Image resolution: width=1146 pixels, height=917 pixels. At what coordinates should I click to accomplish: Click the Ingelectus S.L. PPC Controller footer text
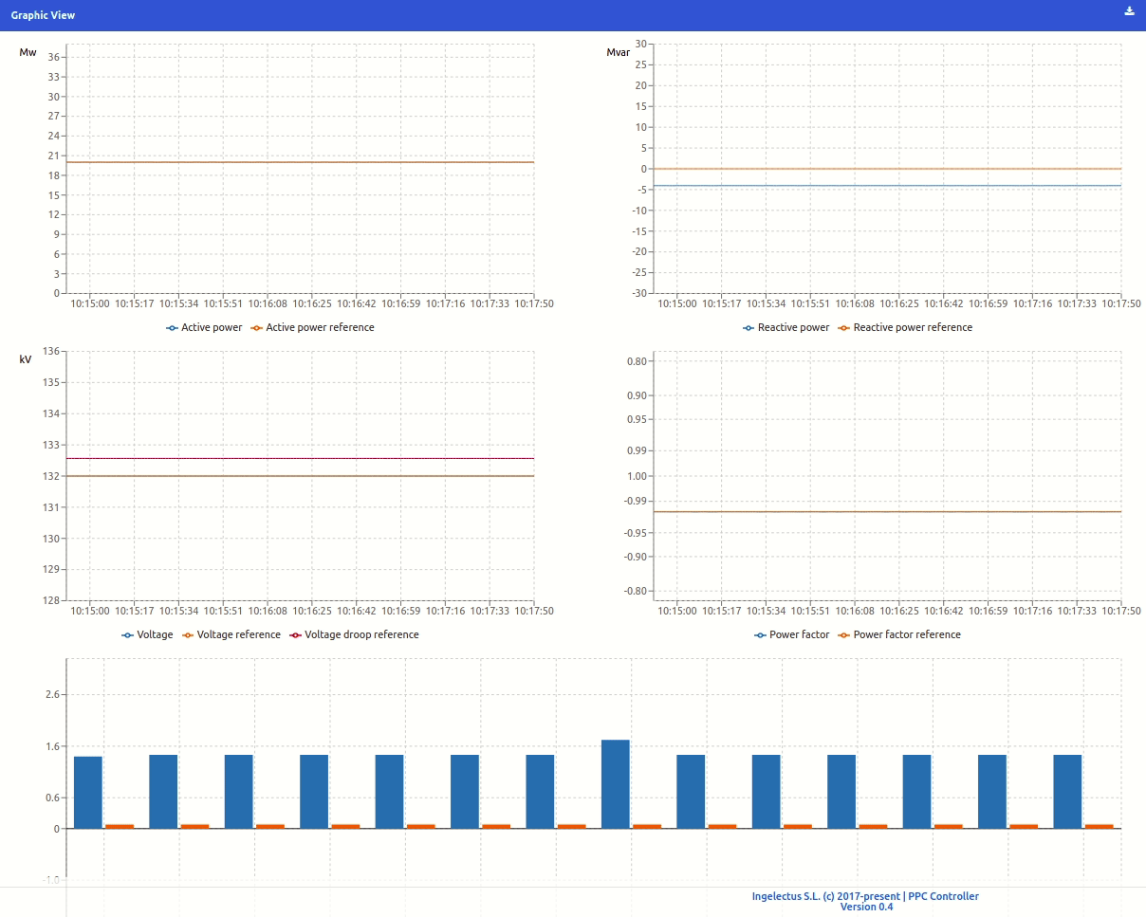[865, 896]
